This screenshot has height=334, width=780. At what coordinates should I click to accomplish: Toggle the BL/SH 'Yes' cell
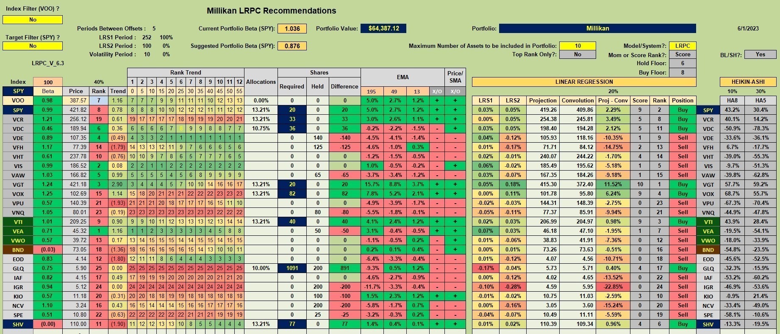click(x=761, y=54)
